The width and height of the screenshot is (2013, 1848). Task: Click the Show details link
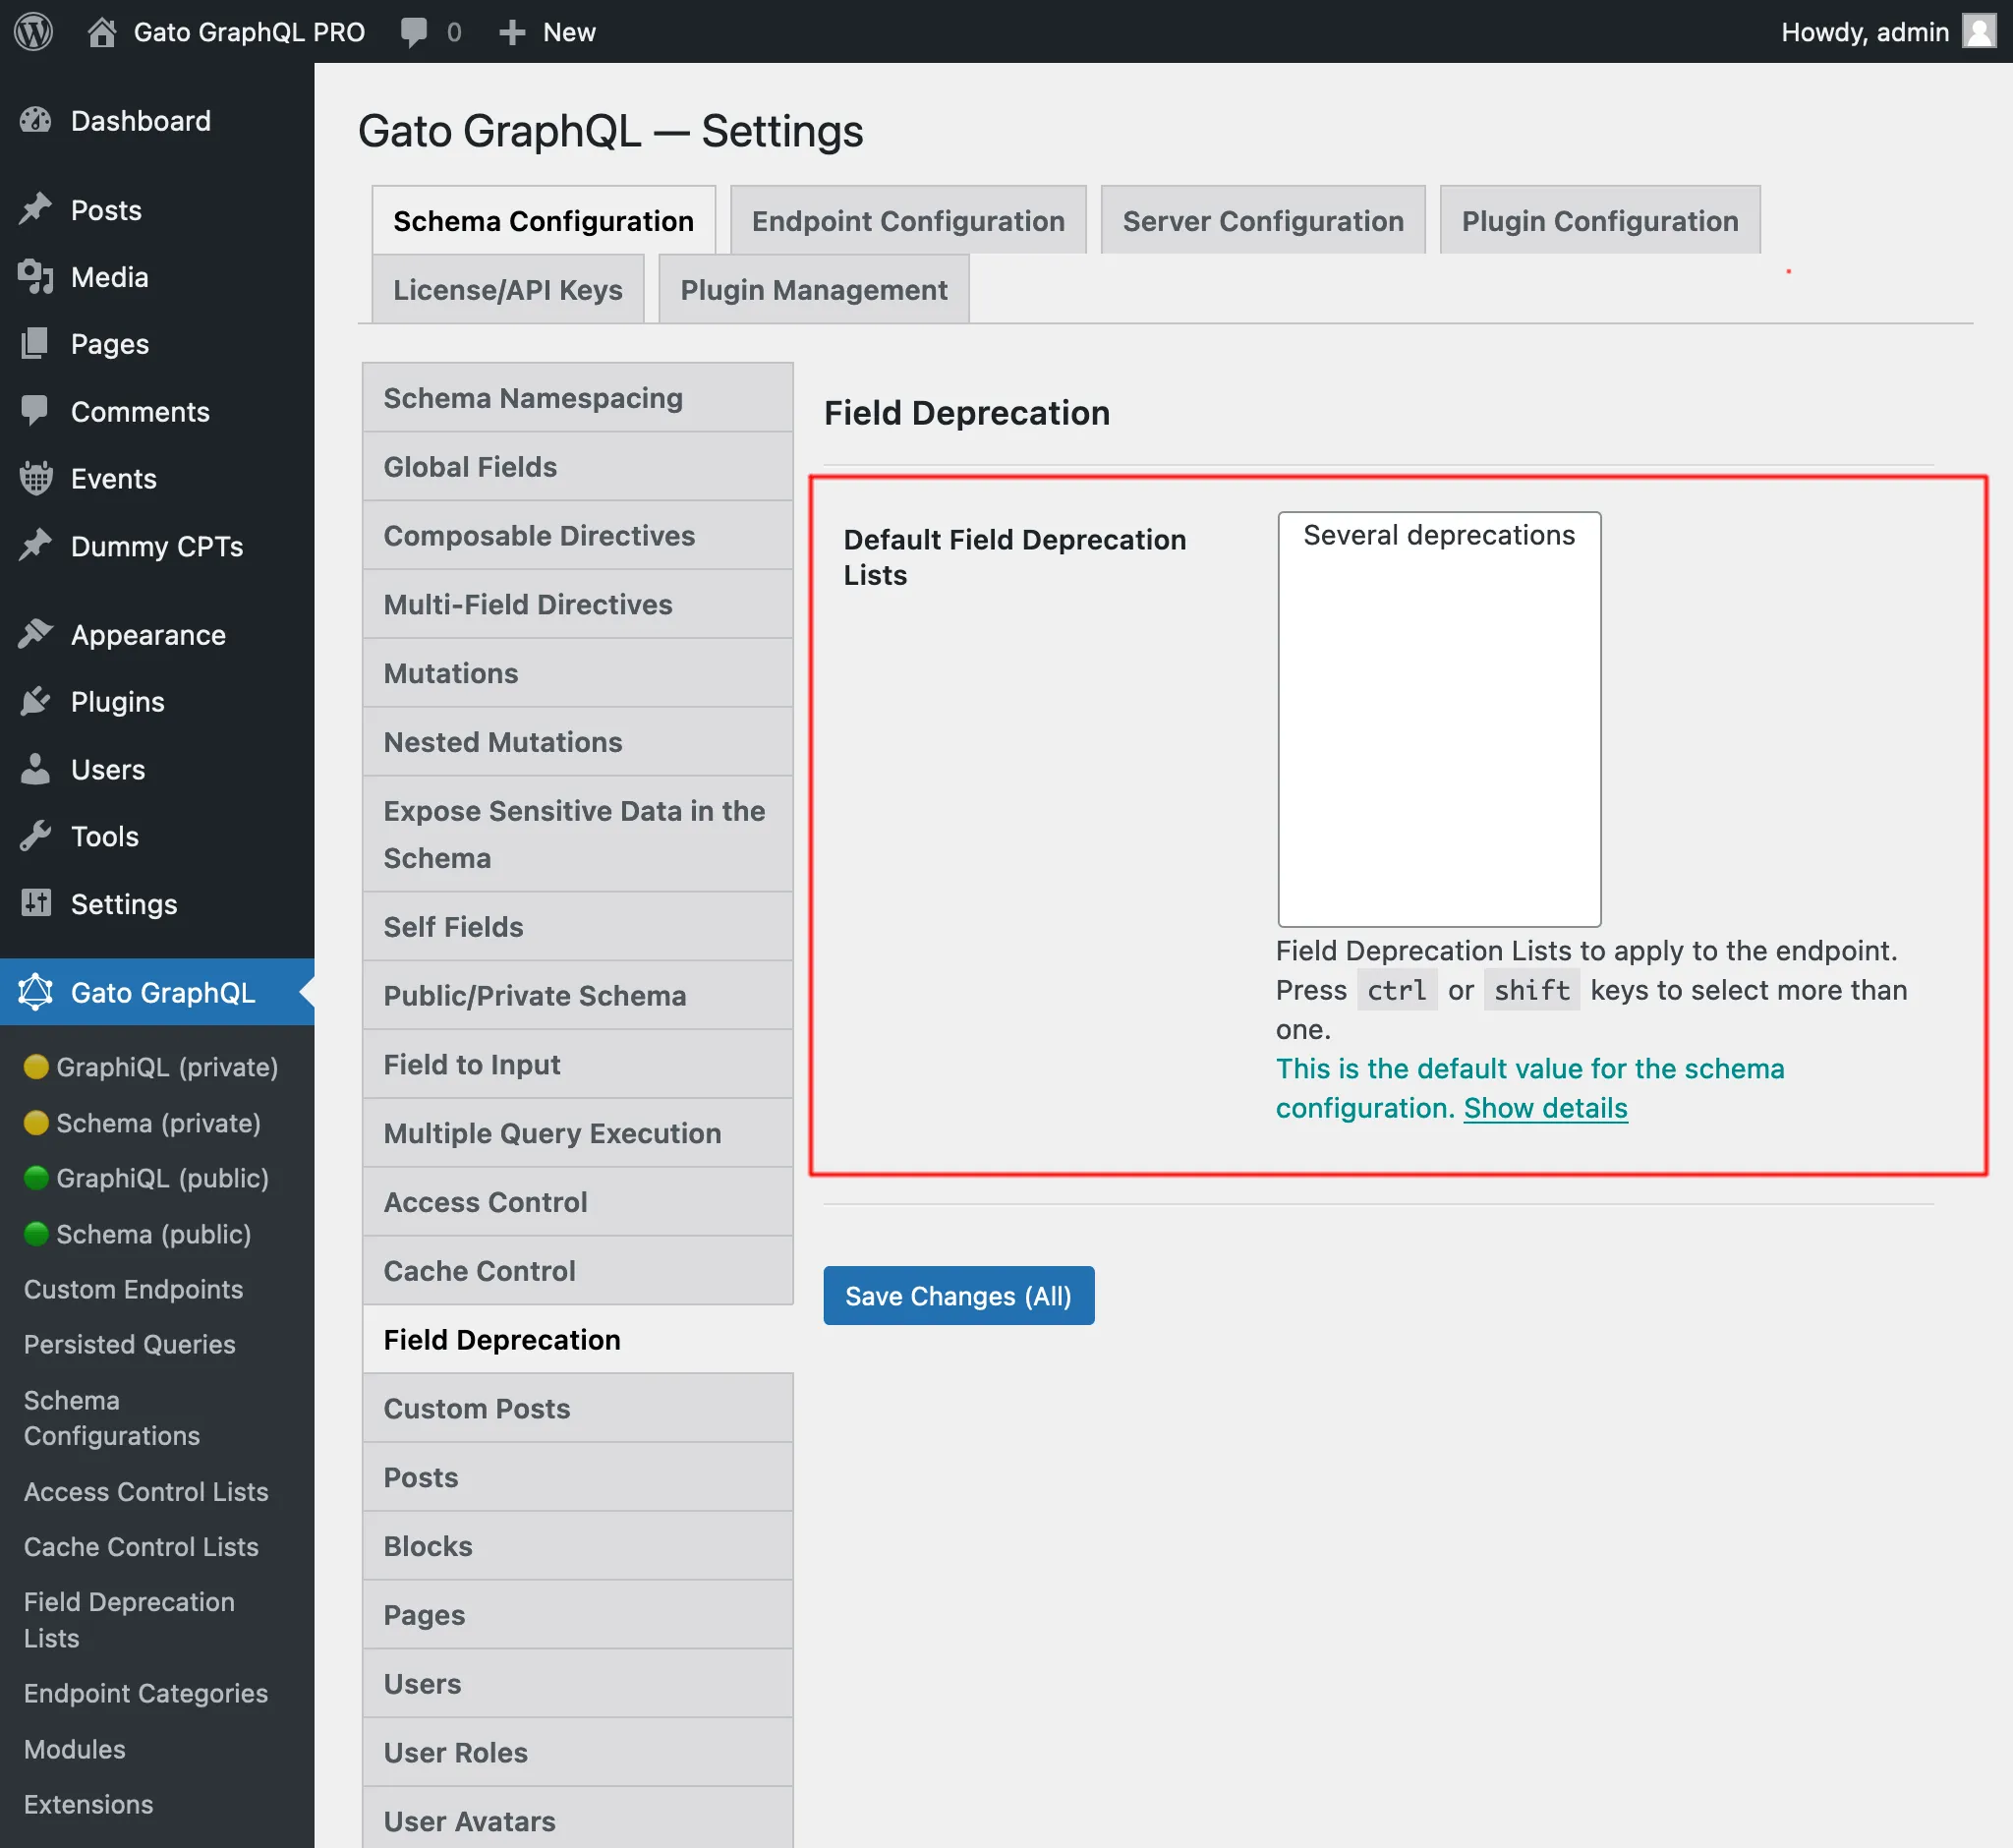click(1545, 1108)
